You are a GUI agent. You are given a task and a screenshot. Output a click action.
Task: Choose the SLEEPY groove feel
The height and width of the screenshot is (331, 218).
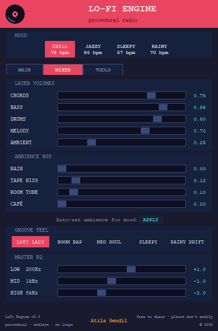[148, 242]
